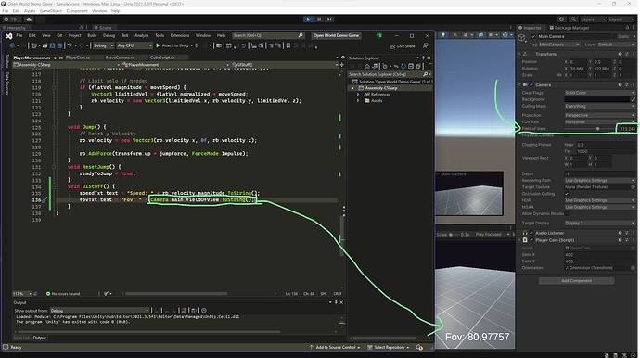Click Show All Files icon in Solution Explorer
Viewport: 640px width, 358px height.
418,66
